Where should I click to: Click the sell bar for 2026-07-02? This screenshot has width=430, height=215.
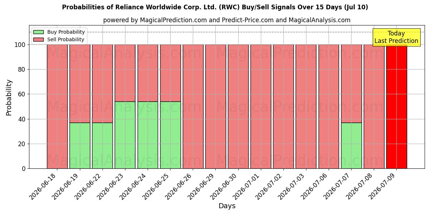click(x=283, y=106)
